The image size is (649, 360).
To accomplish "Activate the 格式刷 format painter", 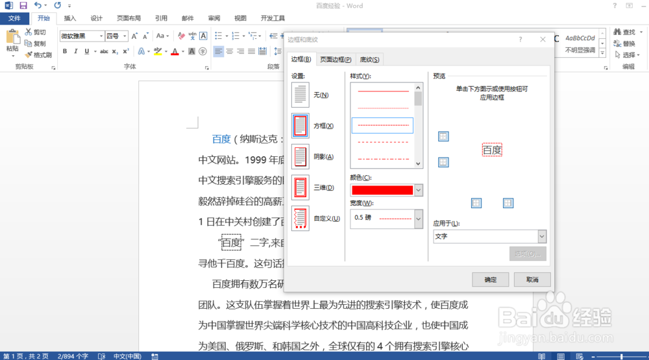I will click(38, 54).
